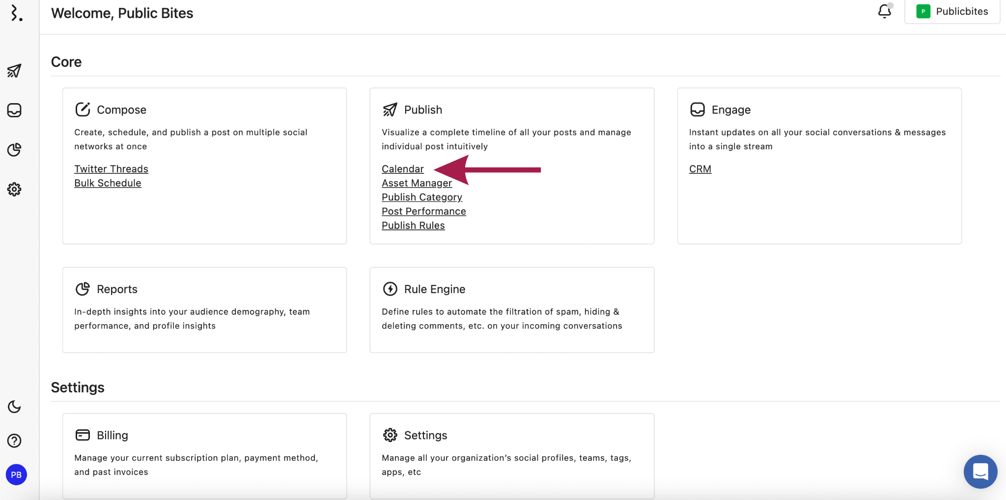The width and height of the screenshot is (1006, 500).
Task: Open help with the question mark icon
Action: point(14,441)
